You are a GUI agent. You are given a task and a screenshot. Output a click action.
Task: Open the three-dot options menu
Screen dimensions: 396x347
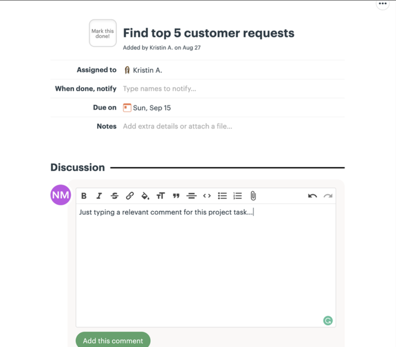pyautogui.click(x=383, y=3)
